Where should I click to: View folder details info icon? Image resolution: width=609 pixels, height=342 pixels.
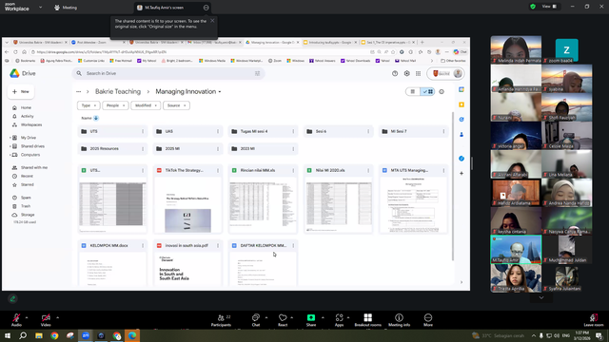(442, 92)
